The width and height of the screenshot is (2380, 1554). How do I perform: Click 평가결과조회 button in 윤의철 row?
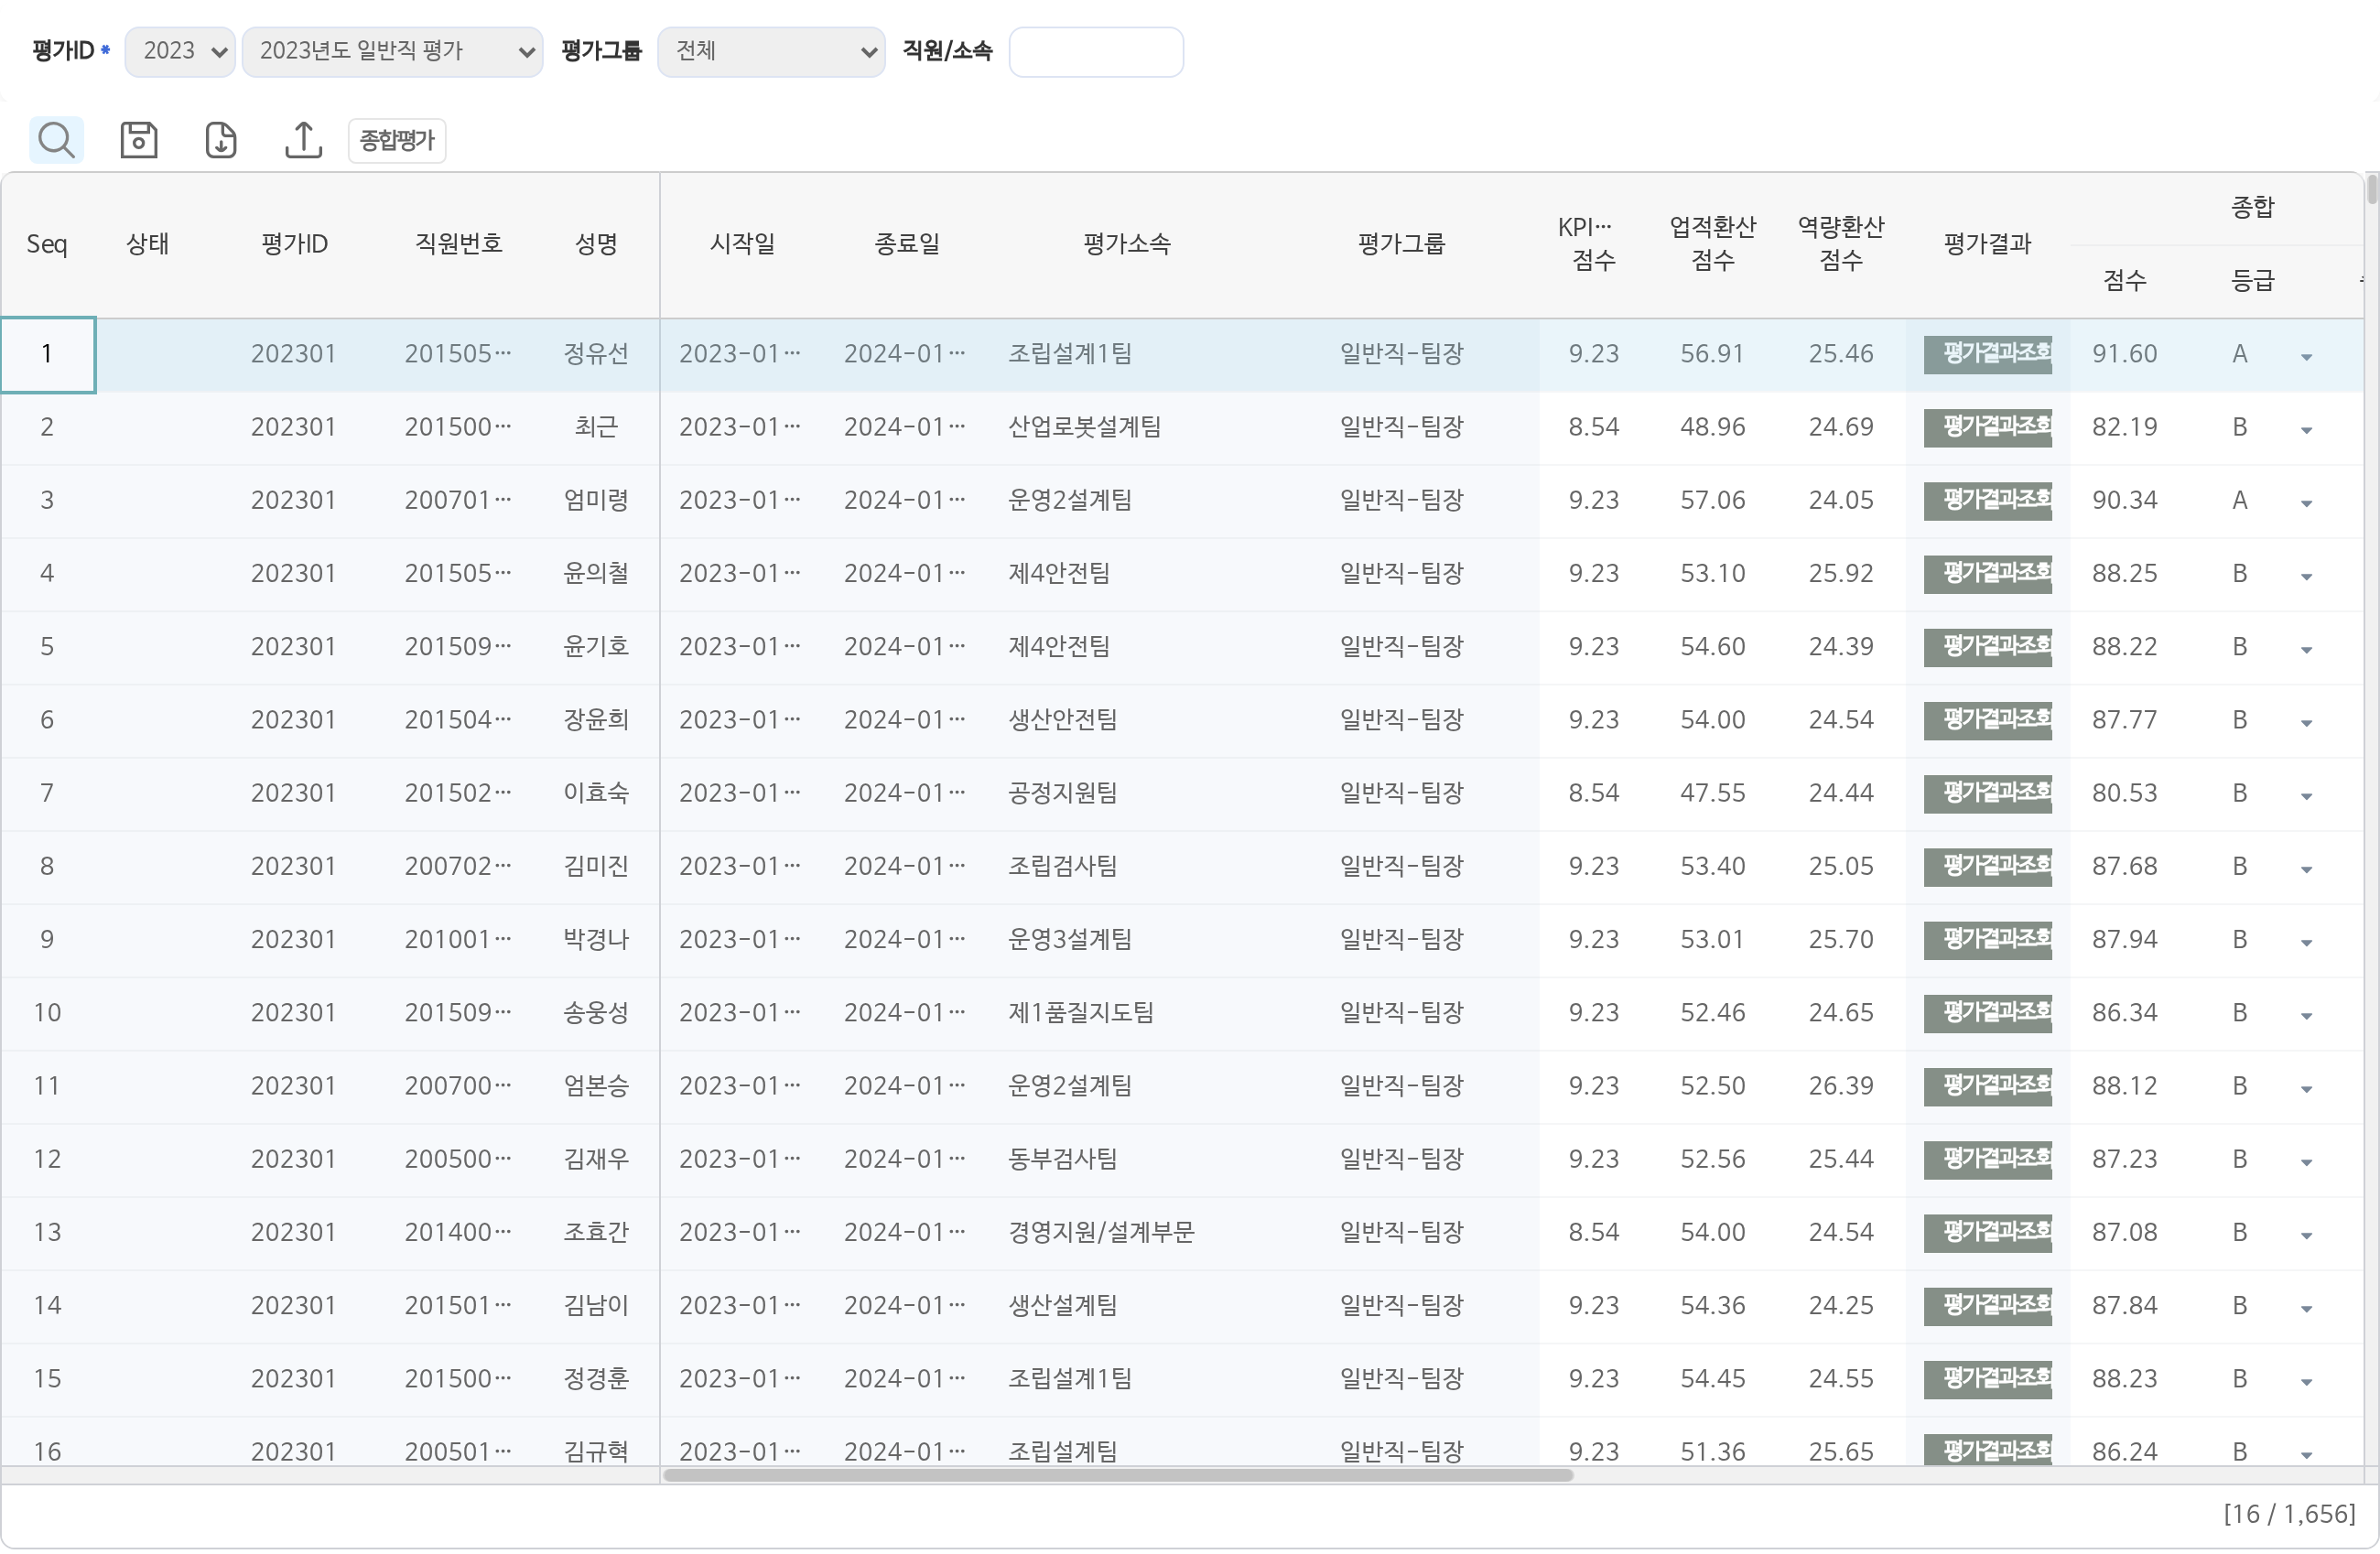click(x=1987, y=573)
